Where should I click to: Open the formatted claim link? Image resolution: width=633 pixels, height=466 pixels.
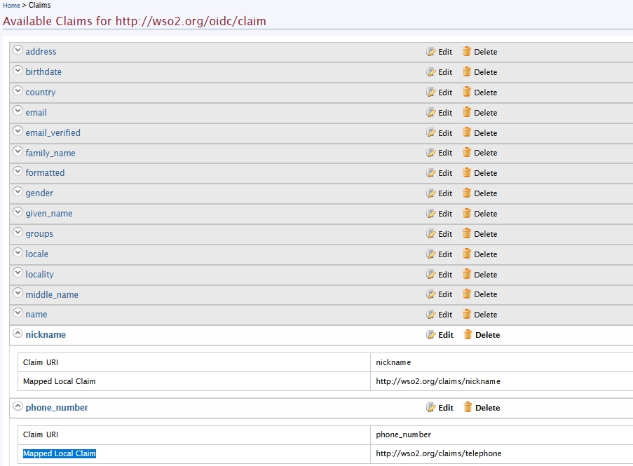tap(45, 173)
